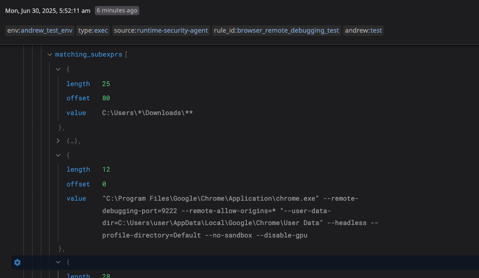Image resolution: width=479 pixels, height=278 pixels.
Task: Click the rule_id:browser_remote_debugging_test tag
Action: (276, 30)
